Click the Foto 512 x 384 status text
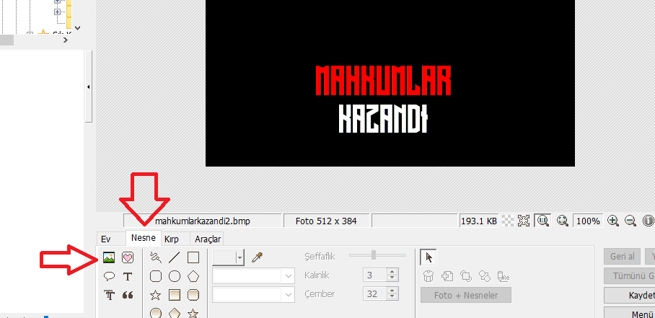Viewport: 655px width, 318px height. 326,221
